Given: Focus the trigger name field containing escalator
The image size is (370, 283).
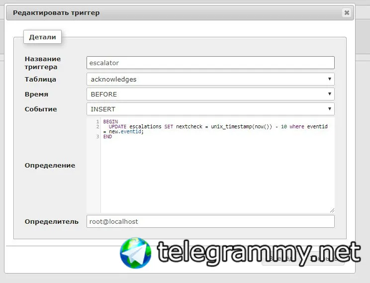Looking at the screenshot, I should 210,63.
